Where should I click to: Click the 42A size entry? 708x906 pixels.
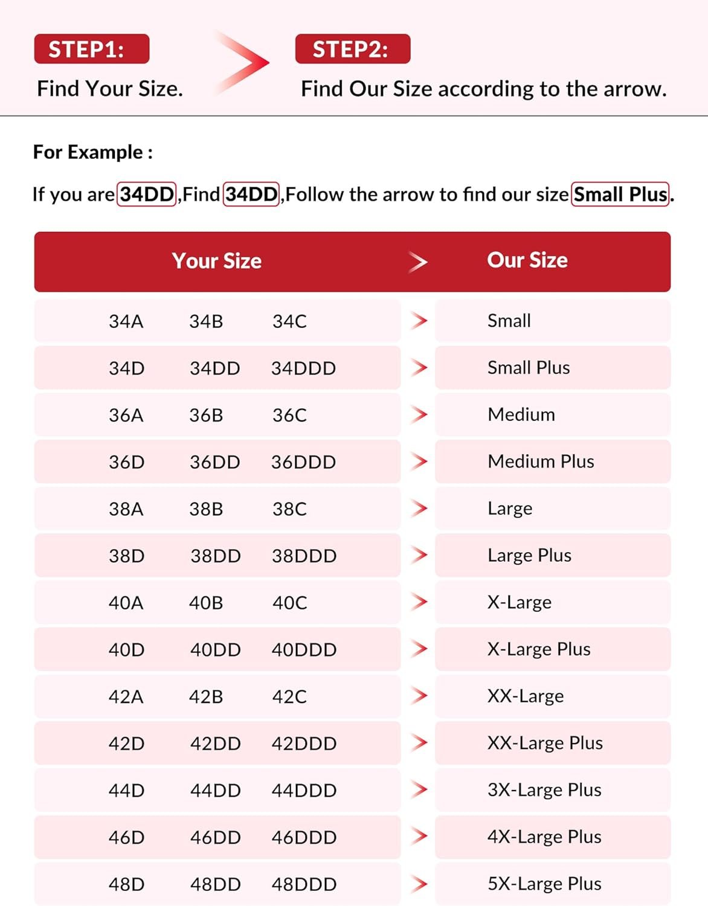[126, 697]
